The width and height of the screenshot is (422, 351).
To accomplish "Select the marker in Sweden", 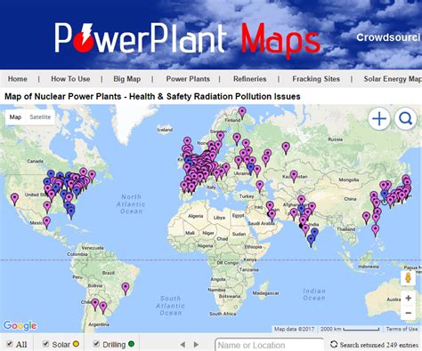I will [220, 137].
